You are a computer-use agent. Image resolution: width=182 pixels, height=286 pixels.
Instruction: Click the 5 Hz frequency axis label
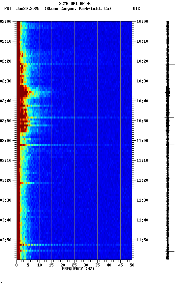point(28,265)
